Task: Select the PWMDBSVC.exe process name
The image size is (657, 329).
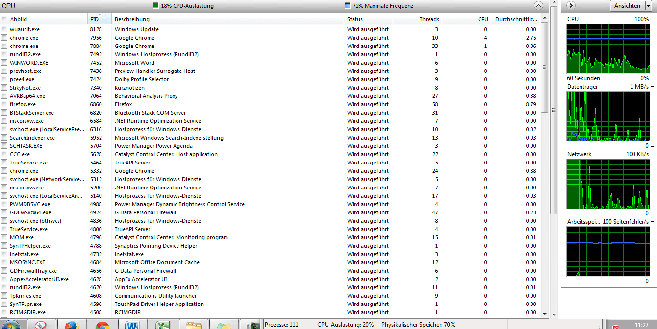Action: tap(30, 204)
